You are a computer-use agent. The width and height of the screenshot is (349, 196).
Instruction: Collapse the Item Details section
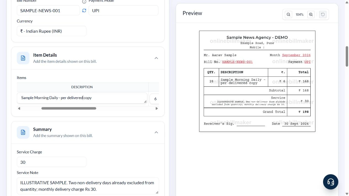[156, 58]
